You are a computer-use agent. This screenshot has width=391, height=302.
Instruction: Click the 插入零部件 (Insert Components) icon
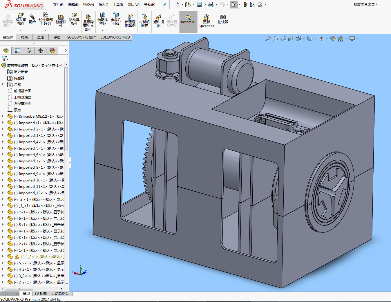pos(21,16)
